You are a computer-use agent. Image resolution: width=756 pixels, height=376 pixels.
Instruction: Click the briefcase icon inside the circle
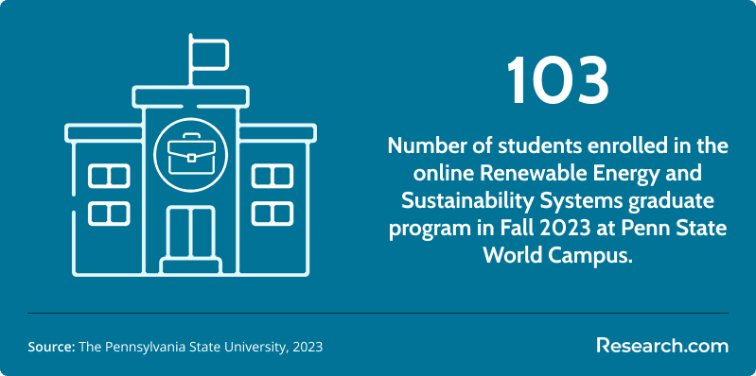191,154
